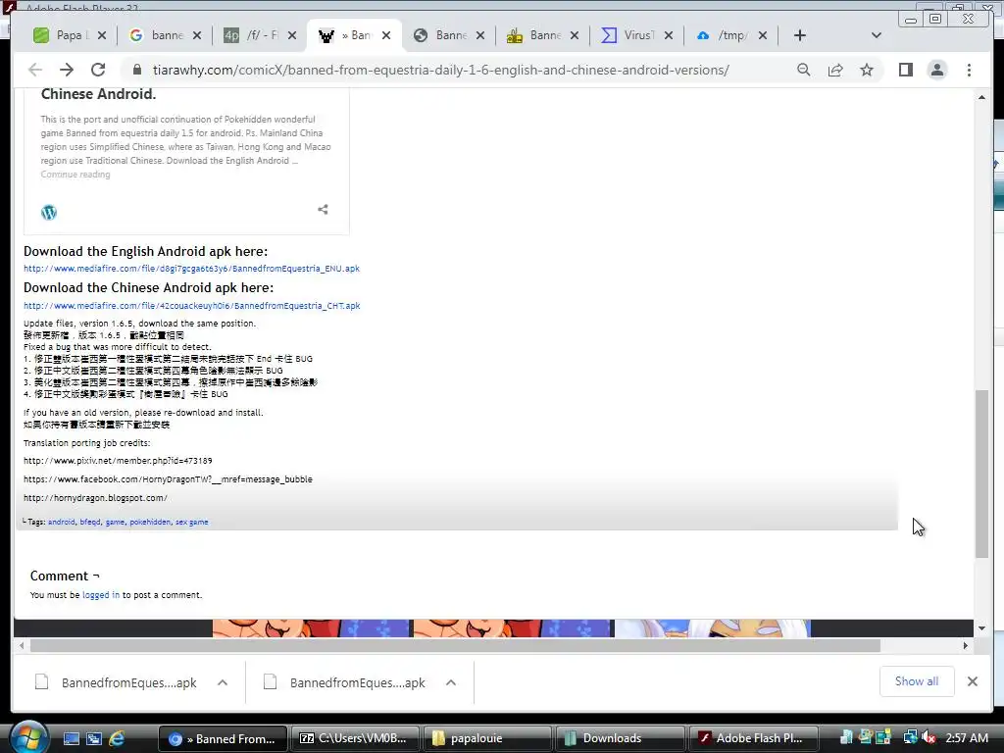Launch Internet Explorer from quick launch
This screenshot has height=753, width=1004.
tap(118, 738)
